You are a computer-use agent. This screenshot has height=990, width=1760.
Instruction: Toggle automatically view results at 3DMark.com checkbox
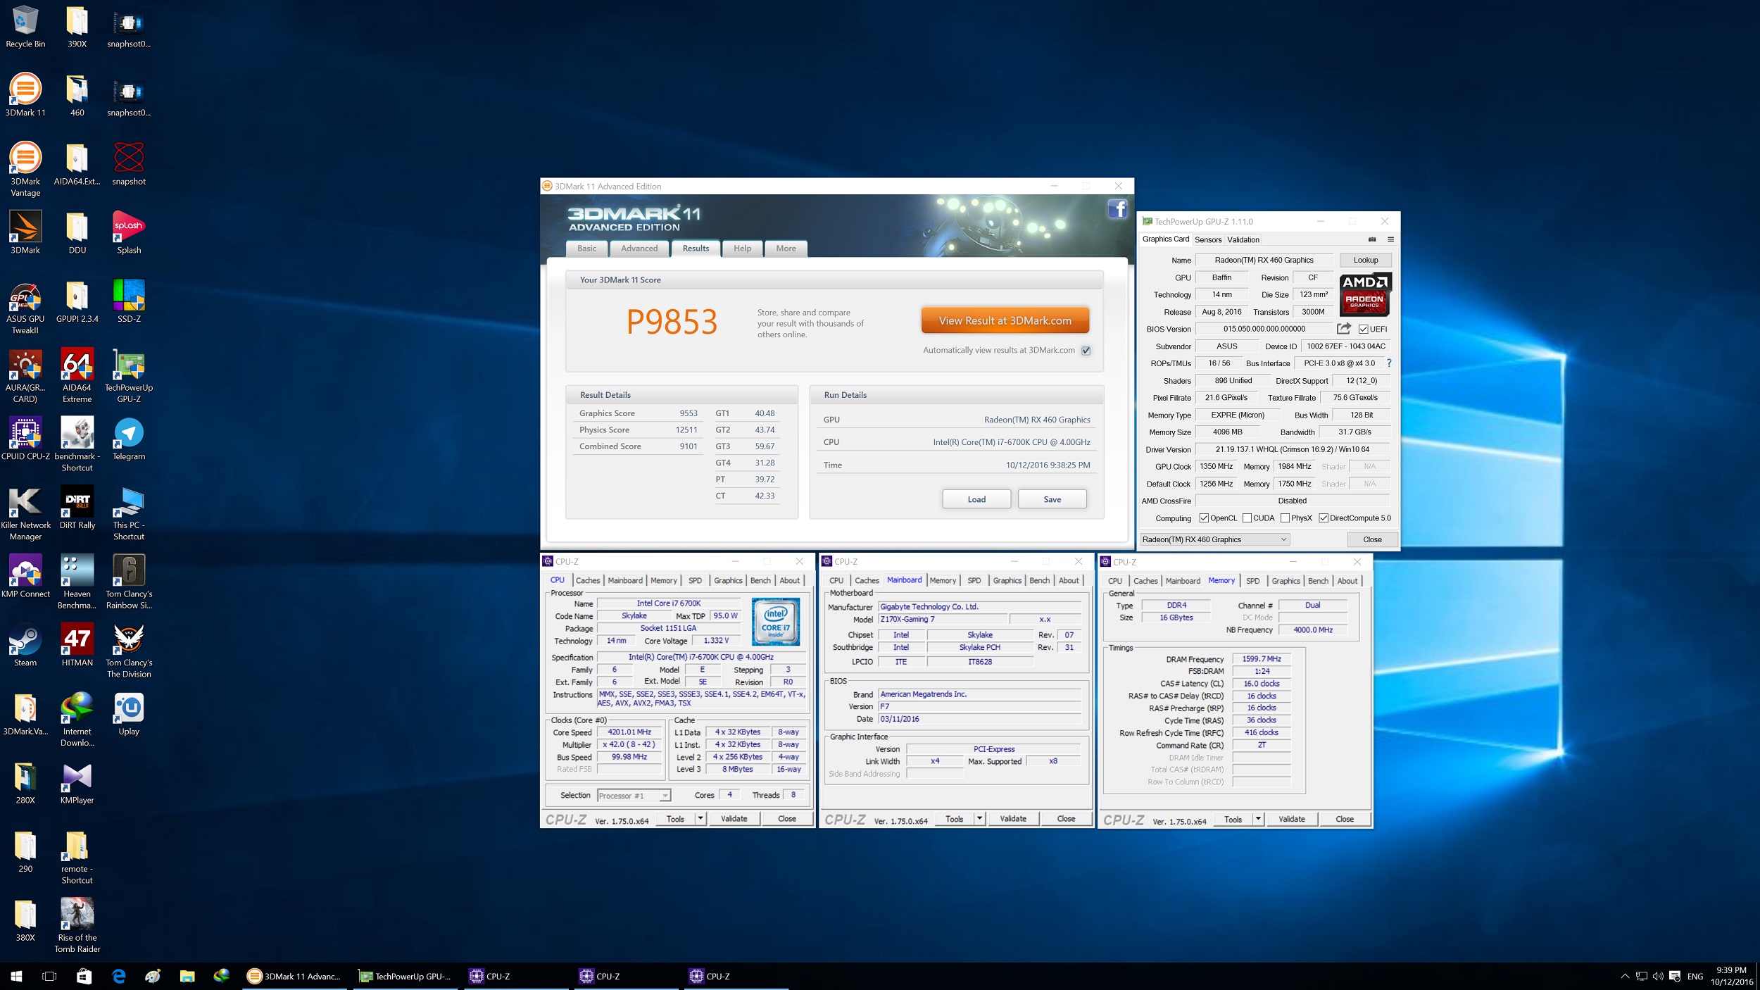pyautogui.click(x=1086, y=351)
